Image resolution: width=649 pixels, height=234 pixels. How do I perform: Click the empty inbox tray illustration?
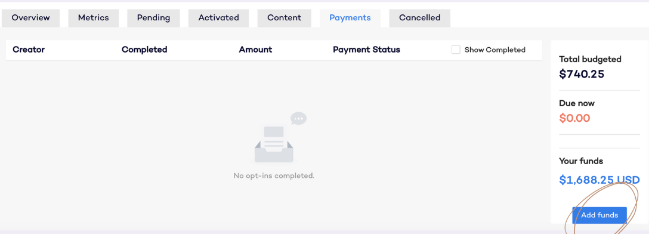[x=274, y=143]
